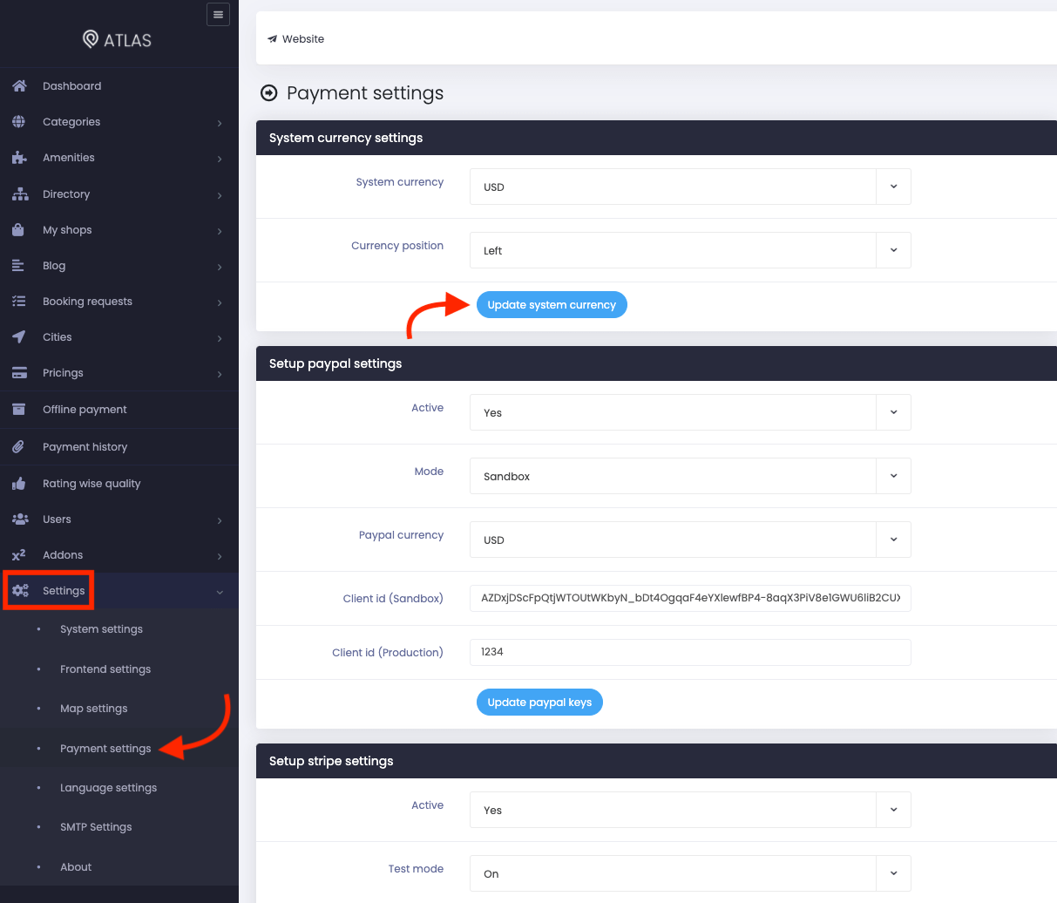Screen dimensions: 1057x903
Task: Click the Categories globe icon
Action: pos(19,122)
